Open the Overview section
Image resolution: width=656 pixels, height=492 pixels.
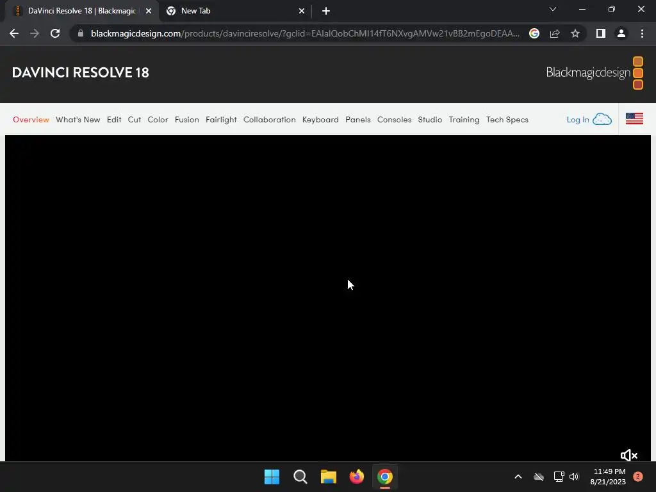click(x=31, y=120)
